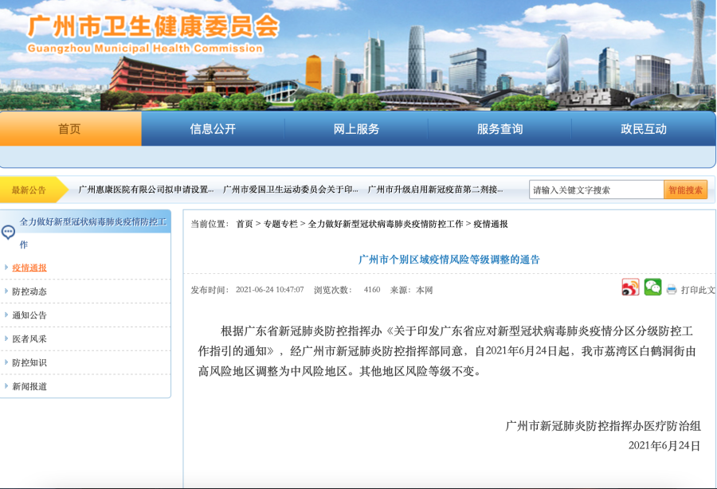Share article via WeChat icon

coord(652,288)
